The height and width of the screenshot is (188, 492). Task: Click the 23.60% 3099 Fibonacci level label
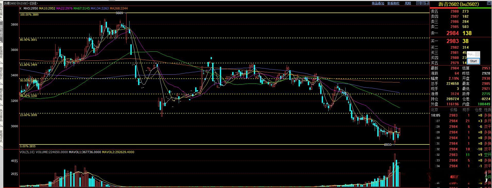29,115
